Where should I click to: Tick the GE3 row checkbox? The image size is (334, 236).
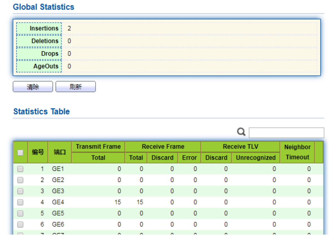[x=20, y=191]
